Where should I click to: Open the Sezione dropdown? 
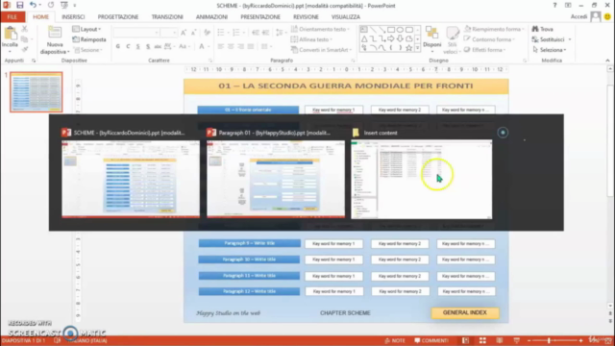point(88,50)
